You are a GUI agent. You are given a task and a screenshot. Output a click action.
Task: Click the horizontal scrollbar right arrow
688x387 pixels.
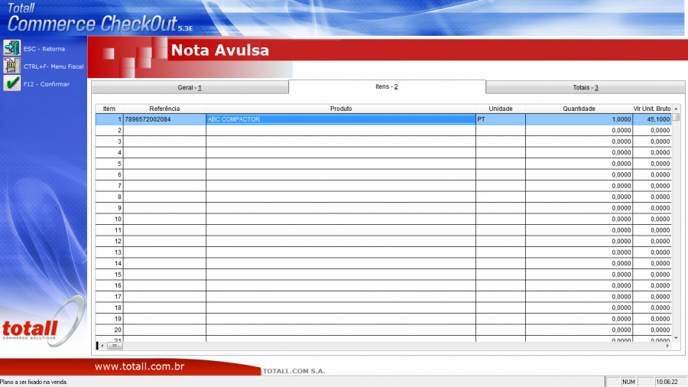(x=668, y=346)
